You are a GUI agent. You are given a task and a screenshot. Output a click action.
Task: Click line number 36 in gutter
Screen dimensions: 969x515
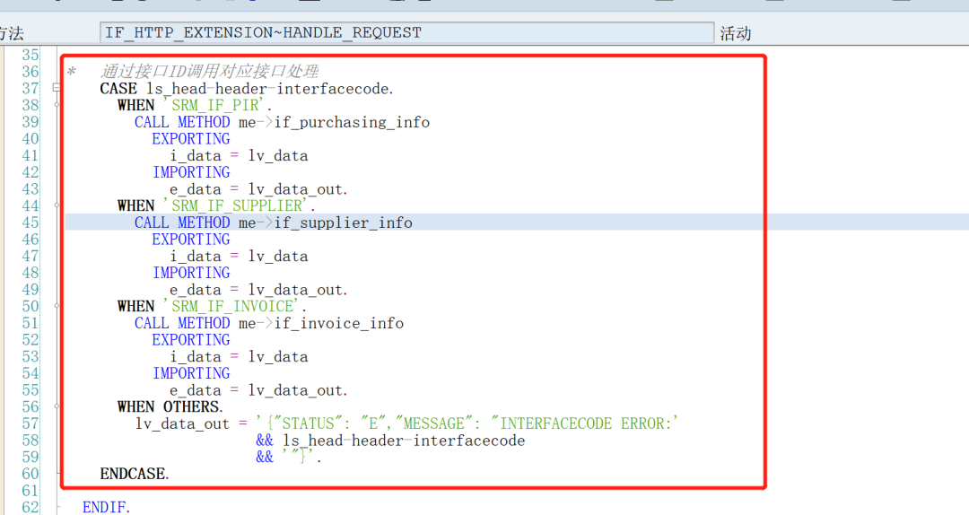coord(31,72)
